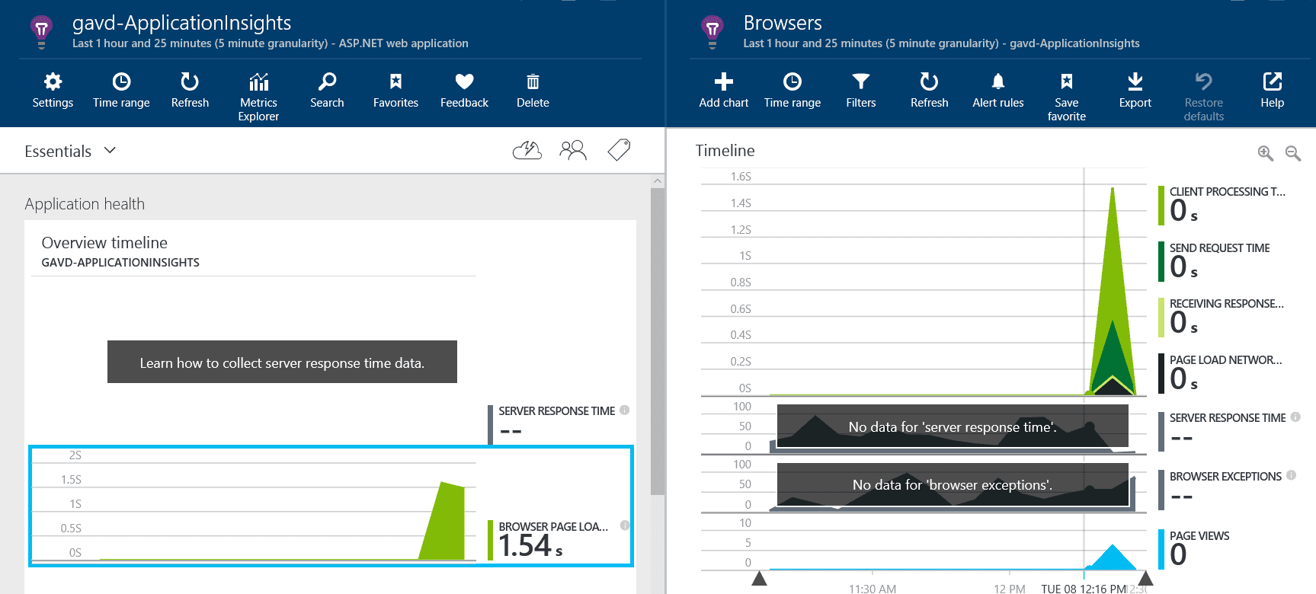Click the Search magnifier tool
The width and height of the screenshot is (1316, 594).
click(x=327, y=91)
